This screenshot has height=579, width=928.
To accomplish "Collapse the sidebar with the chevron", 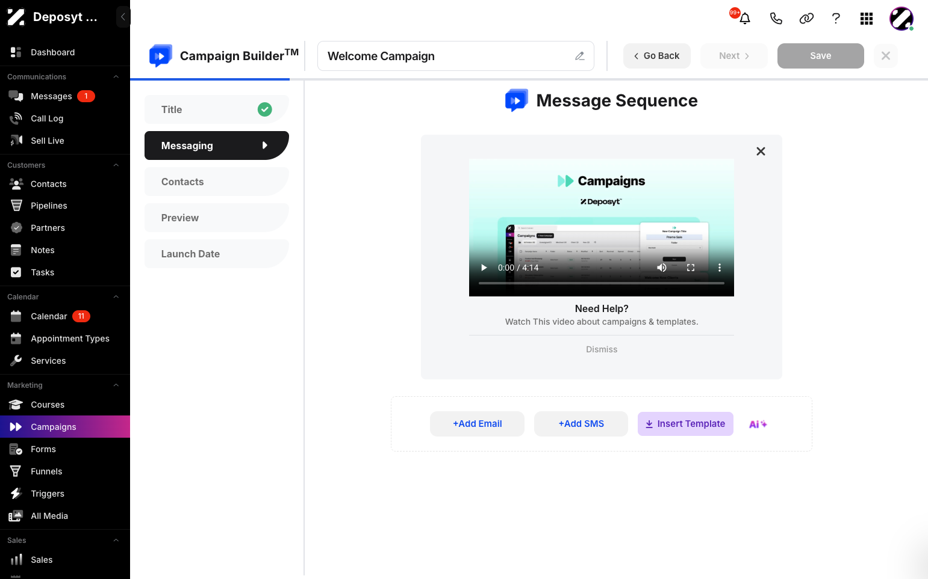I will pos(123,17).
